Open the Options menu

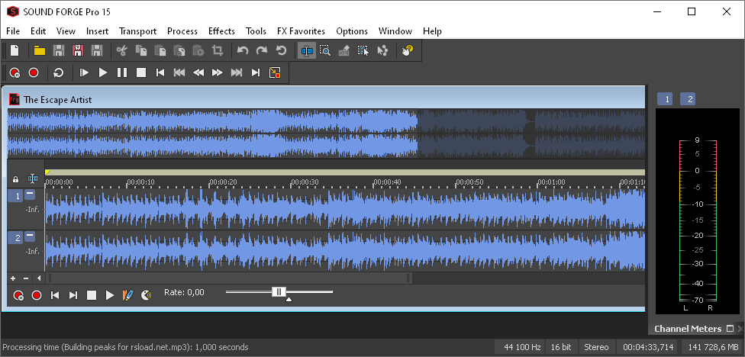click(352, 31)
